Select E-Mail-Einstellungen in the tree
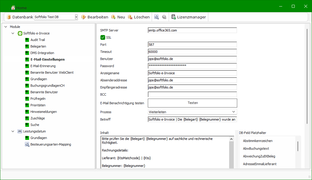Screen dimensions: 312x180 point(47,59)
